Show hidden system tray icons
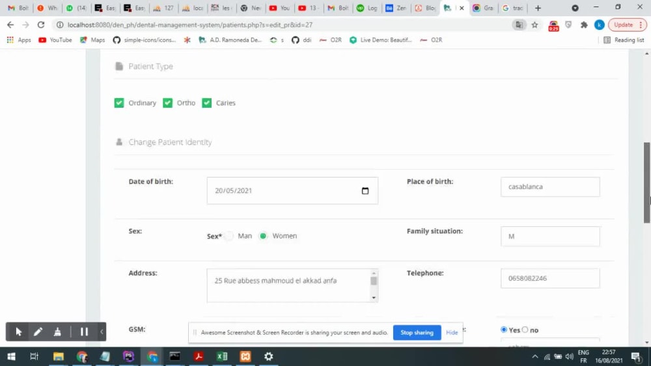The image size is (651, 366). point(535,356)
